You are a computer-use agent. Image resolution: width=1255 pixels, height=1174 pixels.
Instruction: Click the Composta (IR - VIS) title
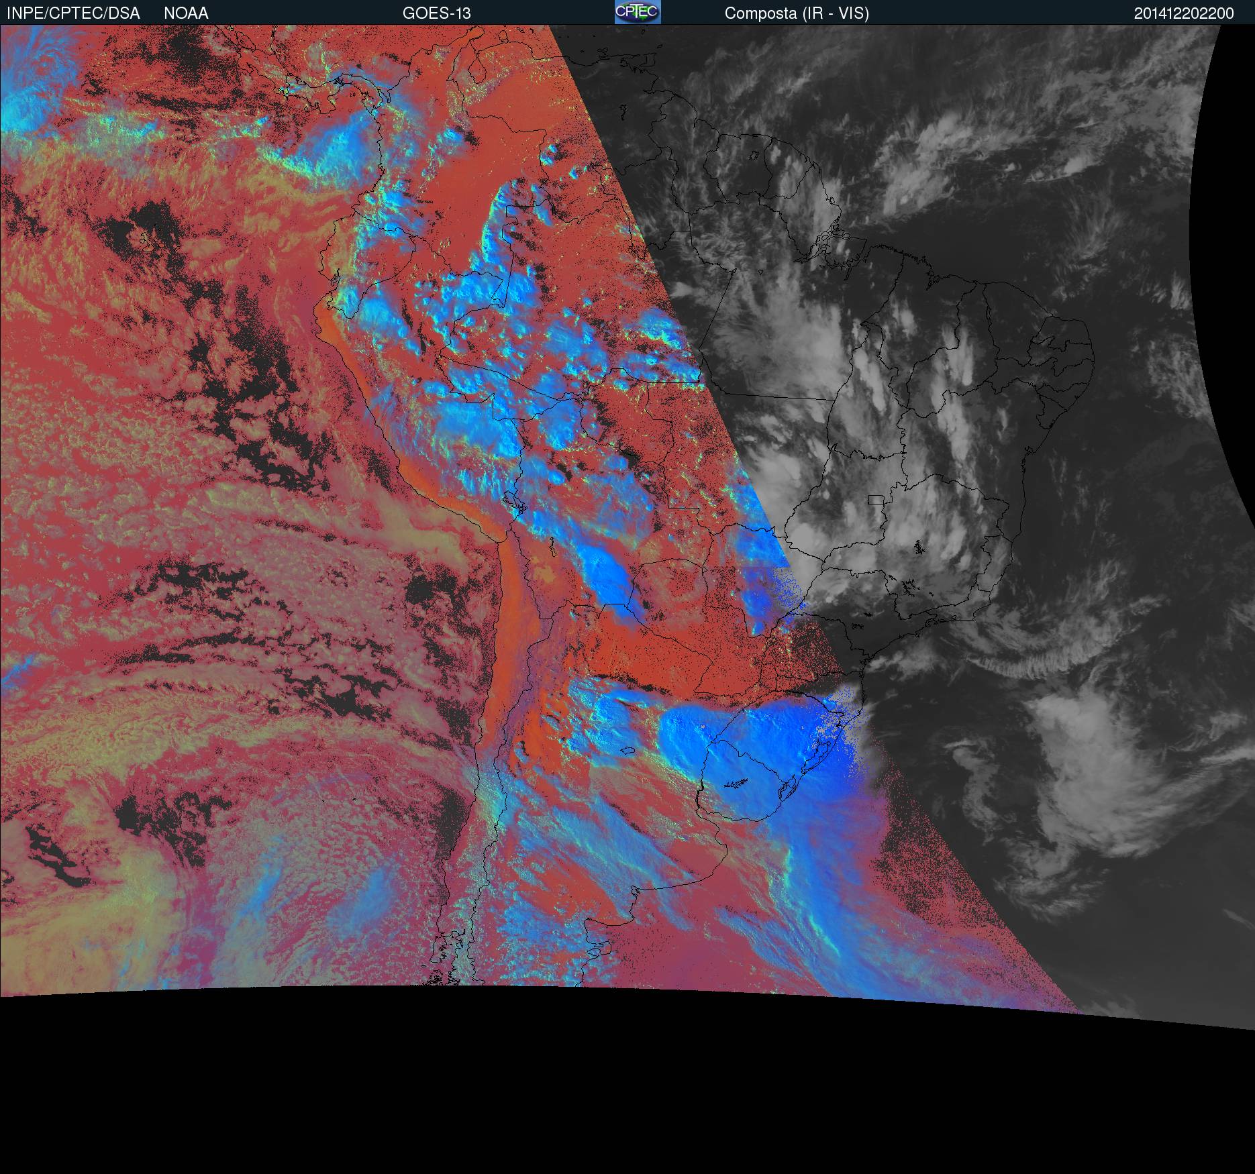[797, 13]
